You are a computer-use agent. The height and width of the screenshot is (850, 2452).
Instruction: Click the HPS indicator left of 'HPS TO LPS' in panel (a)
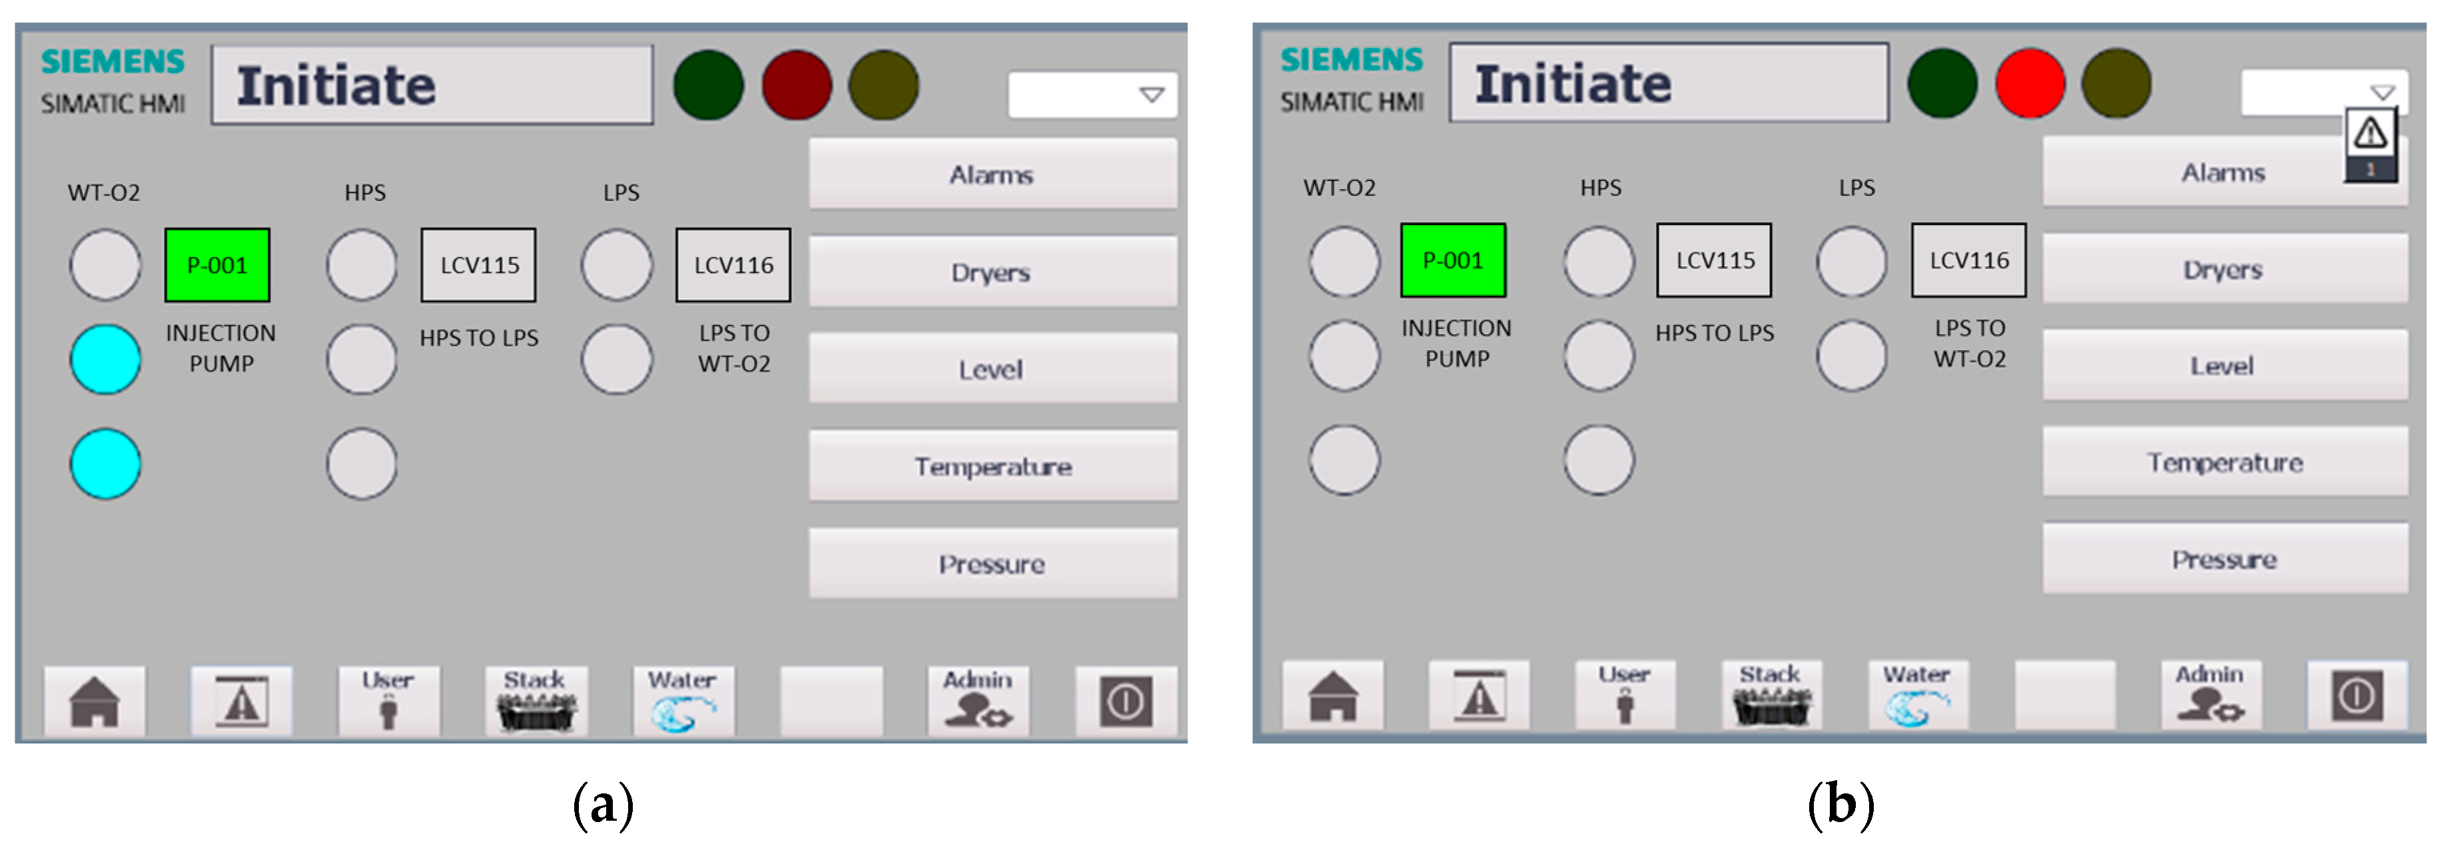pyautogui.click(x=362, y=359)
